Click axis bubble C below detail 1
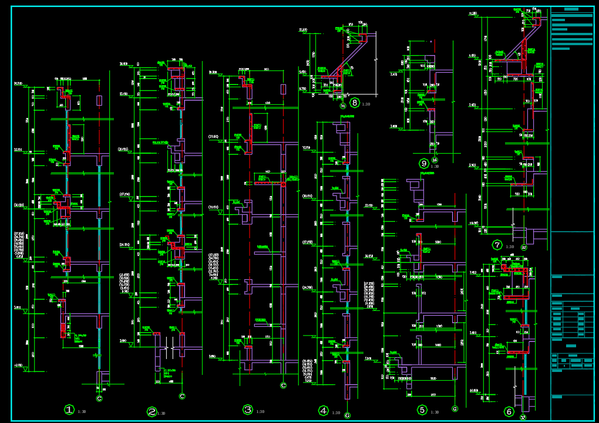Viewport: 599px width, 423px height. click(x=99, y=398)
